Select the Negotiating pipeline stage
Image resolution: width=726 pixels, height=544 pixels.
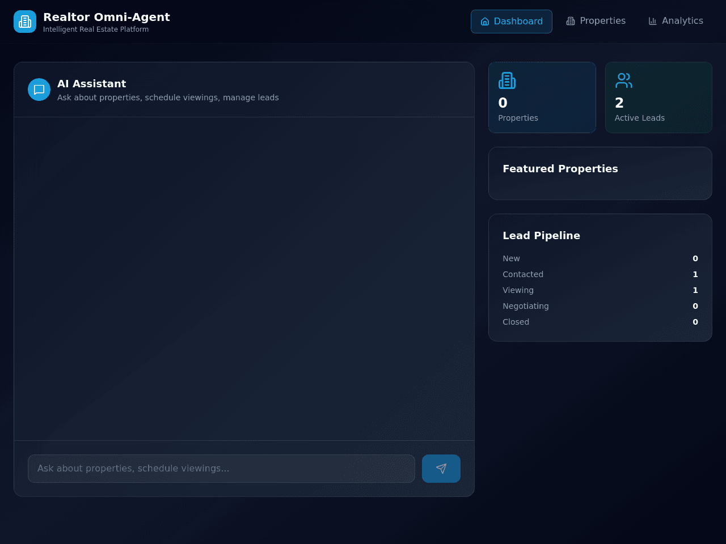600,306
